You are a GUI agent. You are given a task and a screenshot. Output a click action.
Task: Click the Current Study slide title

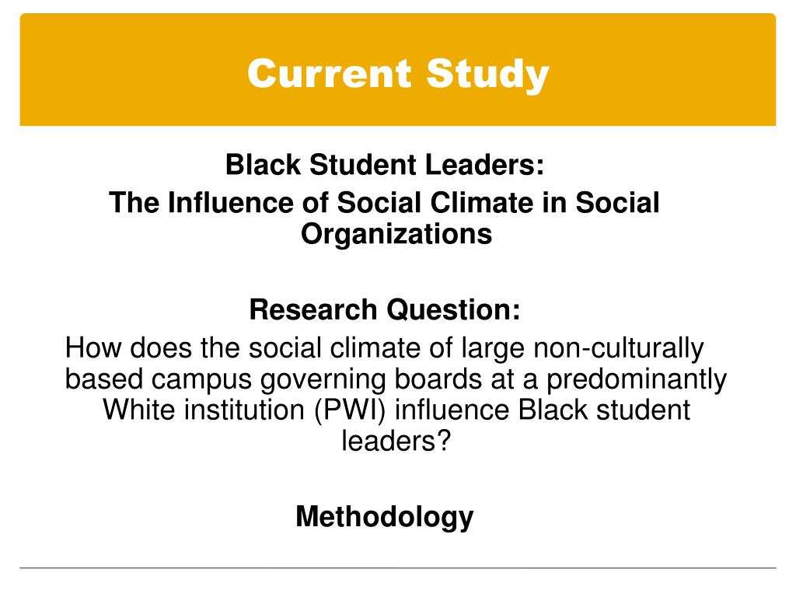398,74
